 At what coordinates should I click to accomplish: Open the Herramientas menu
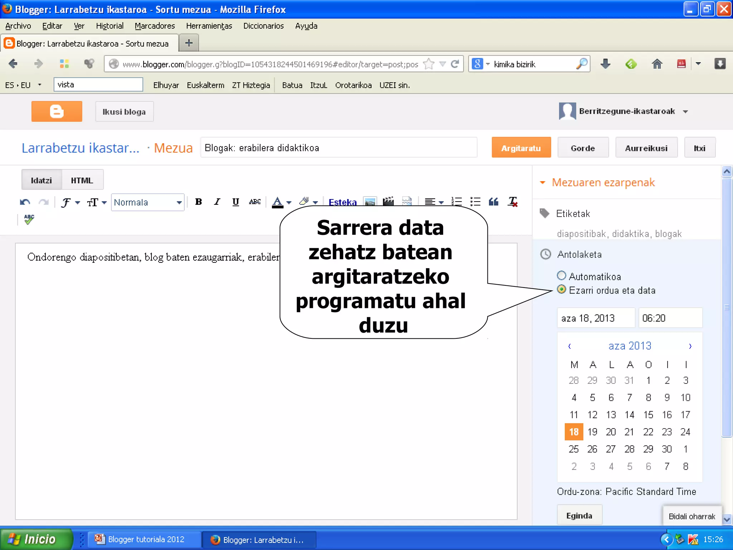coord(209,26)
